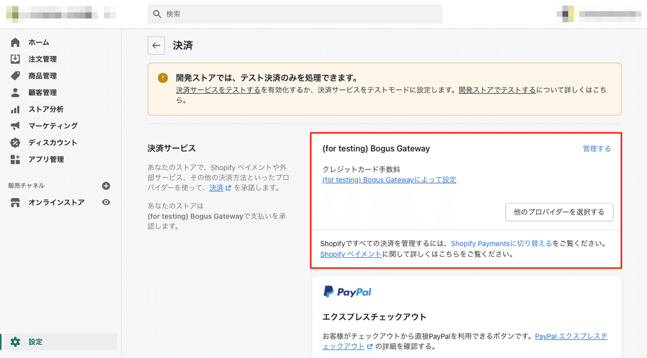Click the Orders inbox icon (注文管理)
The height and width of the screenshot is (358, 647).
(x=15, y=59)
